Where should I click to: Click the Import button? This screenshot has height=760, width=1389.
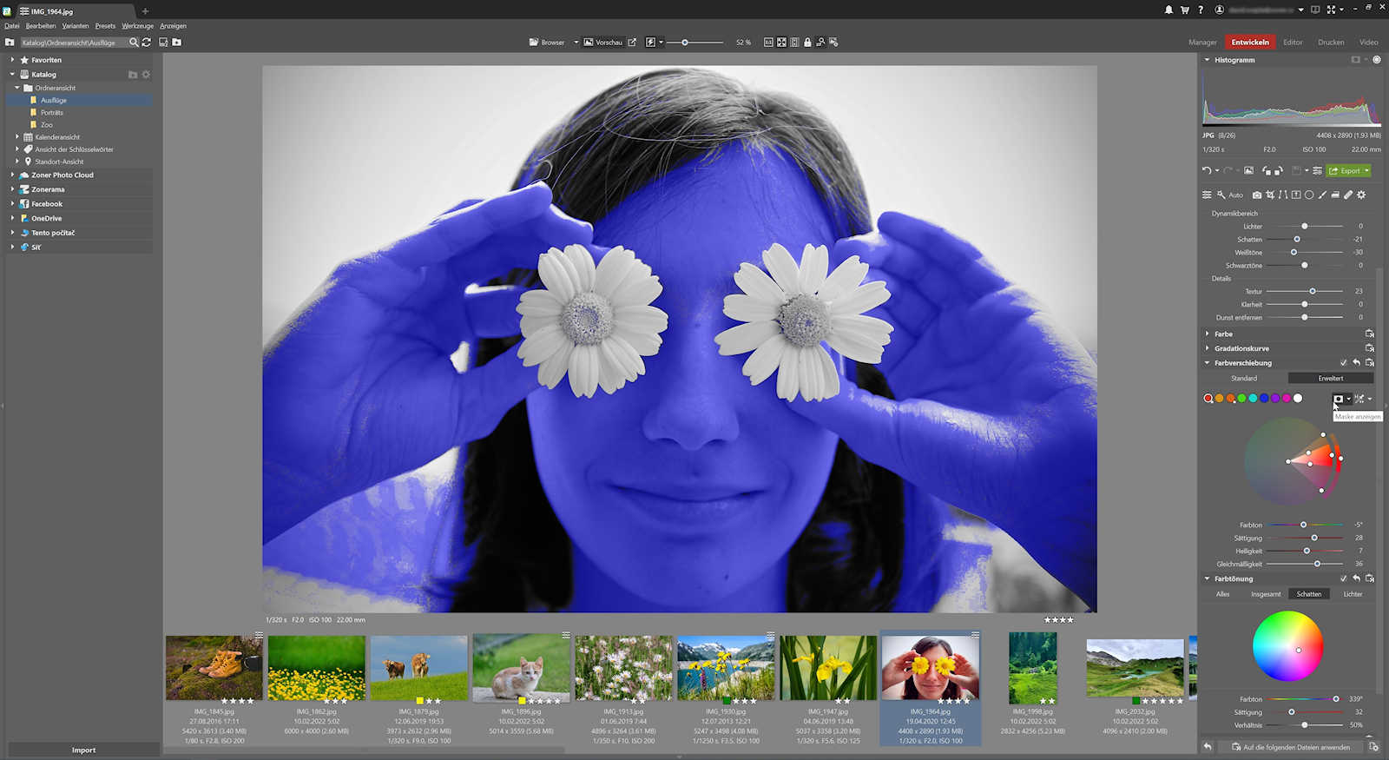(x=83, y=750)
